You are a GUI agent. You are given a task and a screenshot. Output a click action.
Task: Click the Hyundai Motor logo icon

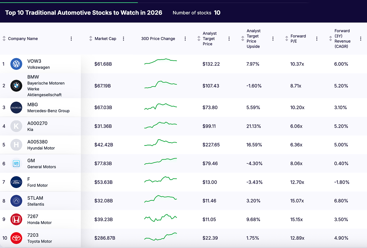coord(16,144)
